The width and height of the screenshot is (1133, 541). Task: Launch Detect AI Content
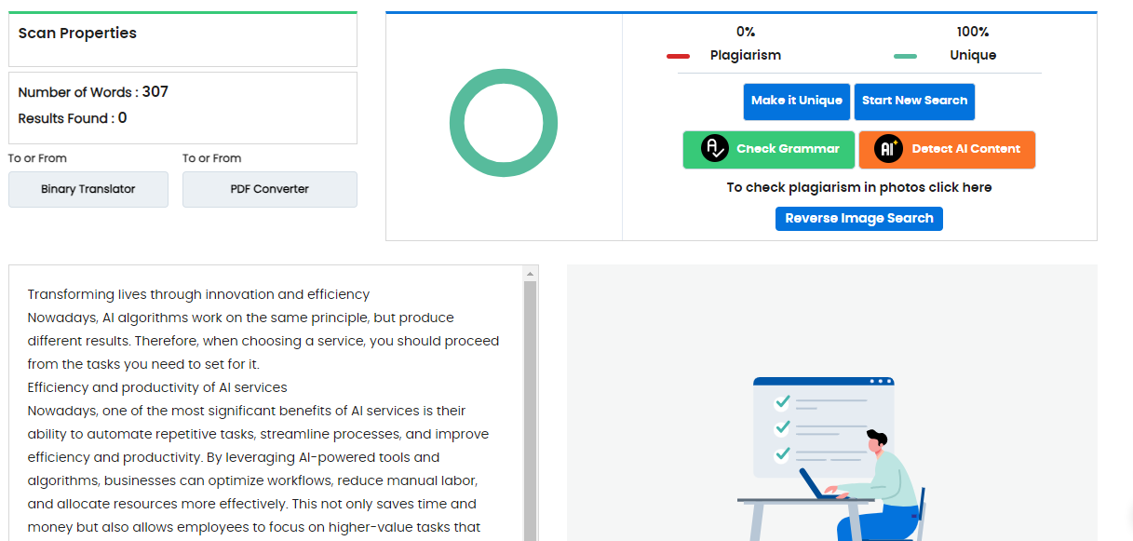point(947,149)
